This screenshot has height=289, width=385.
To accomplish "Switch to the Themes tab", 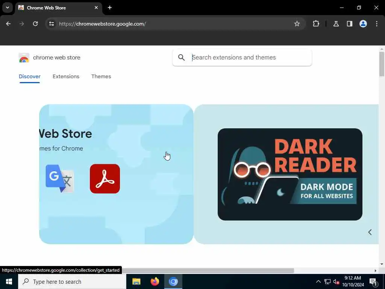I will pyautogui.click(x=101, y=76).
